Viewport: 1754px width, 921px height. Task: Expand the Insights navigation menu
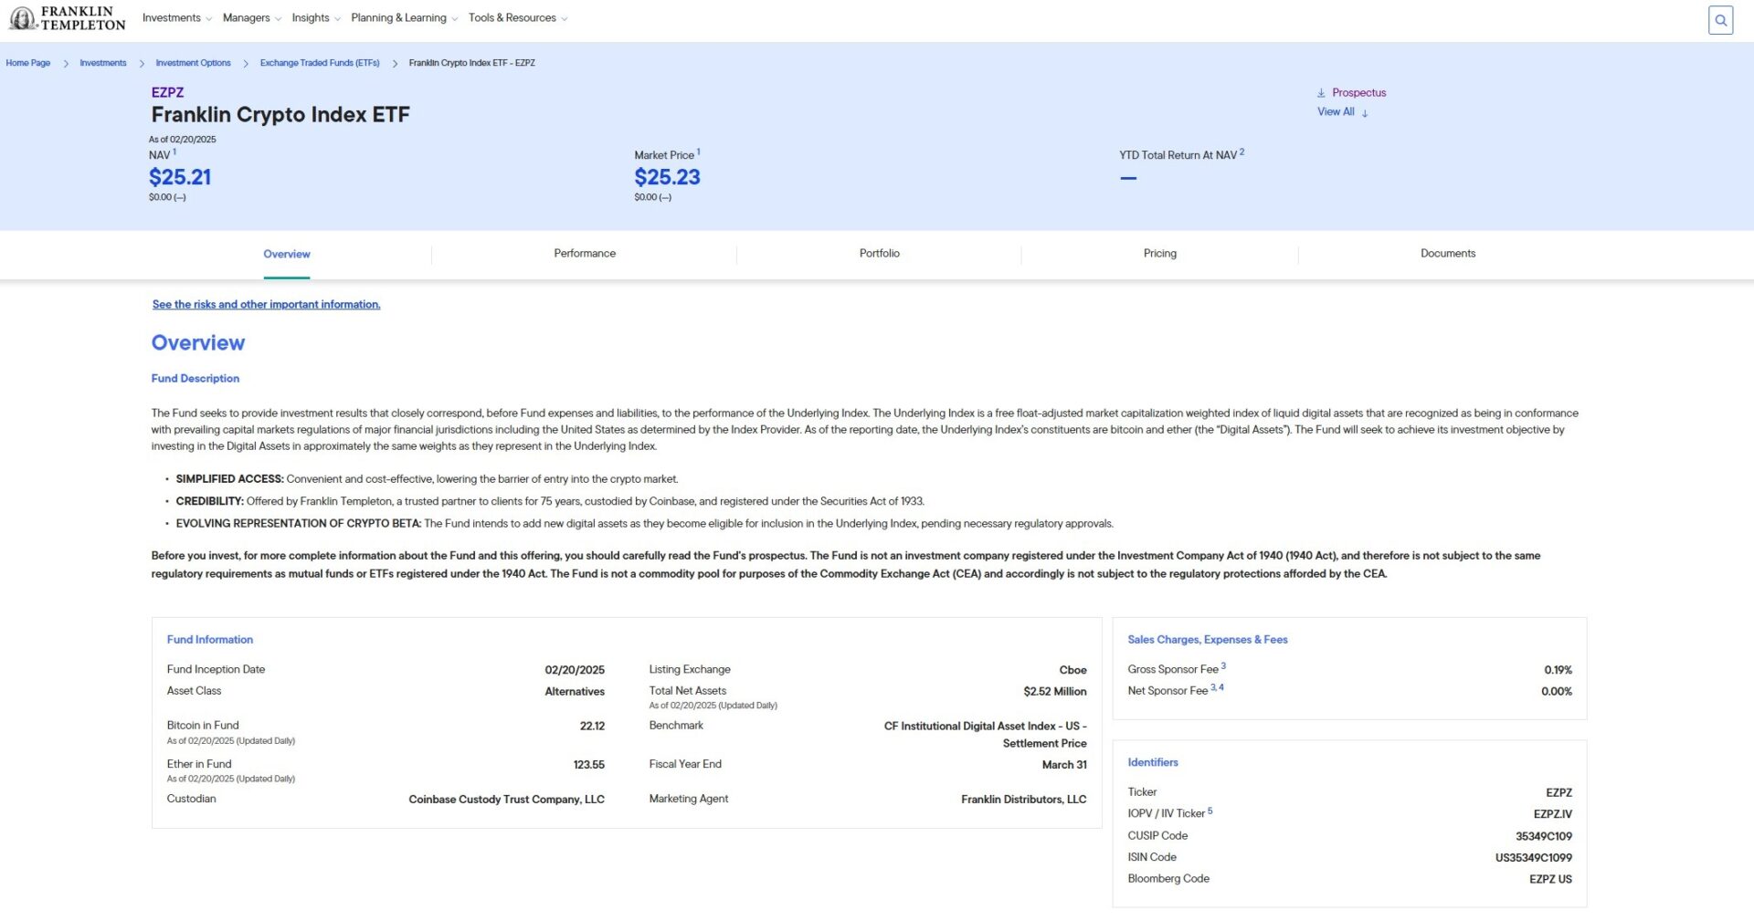[x=315, y=18]
